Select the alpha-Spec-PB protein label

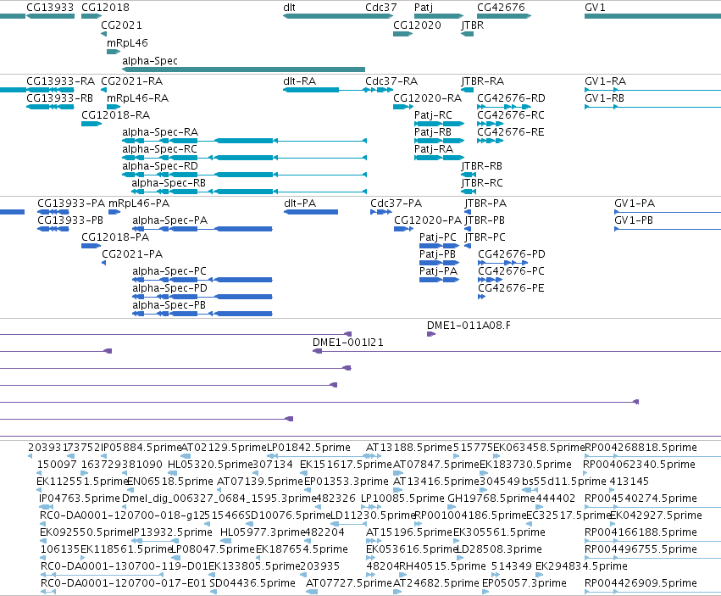tap(169, 305)
